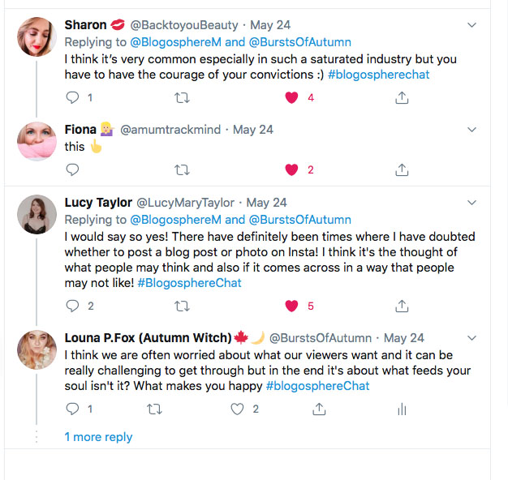This screenshot has width=508, height=480.
Task: Reply to Fiona's tweet
Action: [73, 169]
